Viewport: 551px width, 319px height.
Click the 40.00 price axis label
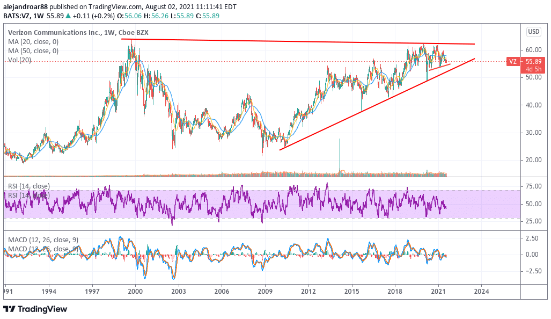click(533, 105)
